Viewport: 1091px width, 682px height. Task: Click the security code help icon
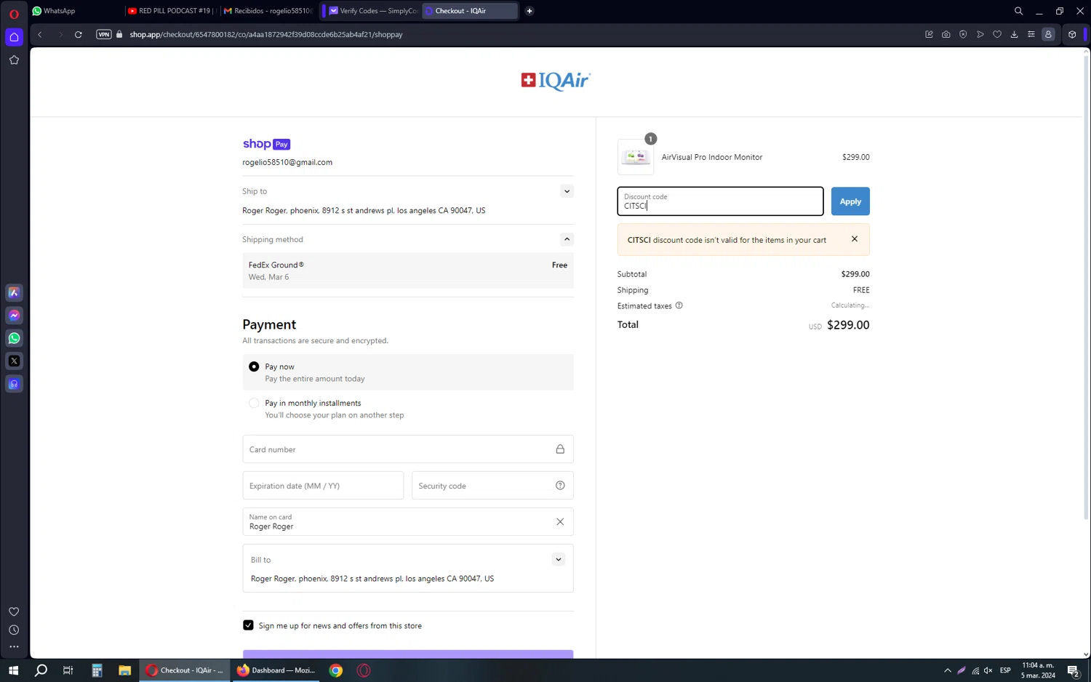(x=560, y=486)
